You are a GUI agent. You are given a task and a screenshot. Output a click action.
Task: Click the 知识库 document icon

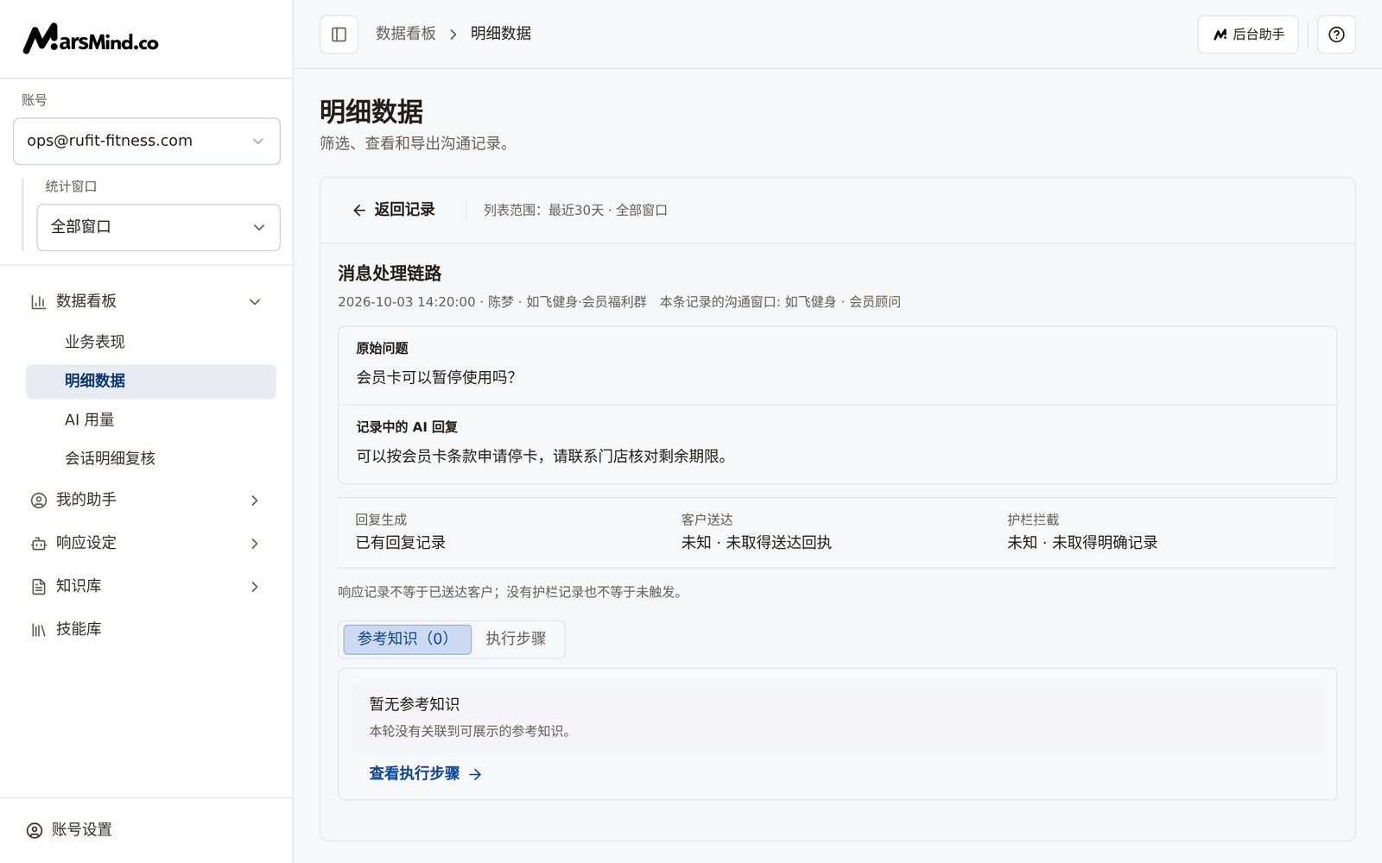point(38,586)
